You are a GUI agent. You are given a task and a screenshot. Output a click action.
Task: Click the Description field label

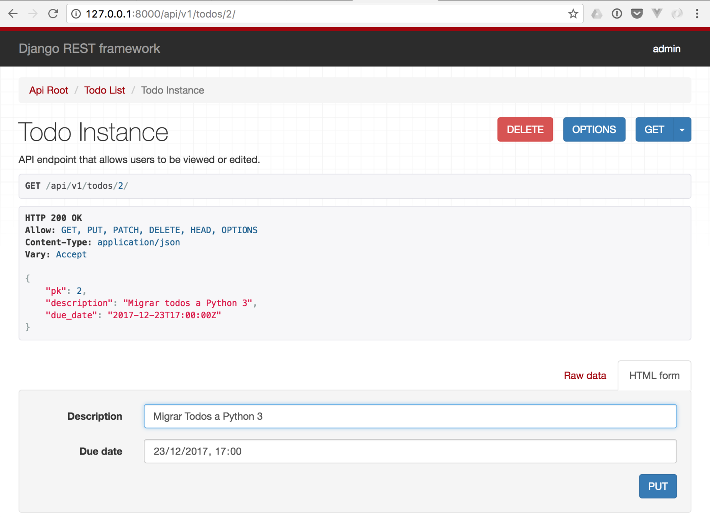coord(95,416)
